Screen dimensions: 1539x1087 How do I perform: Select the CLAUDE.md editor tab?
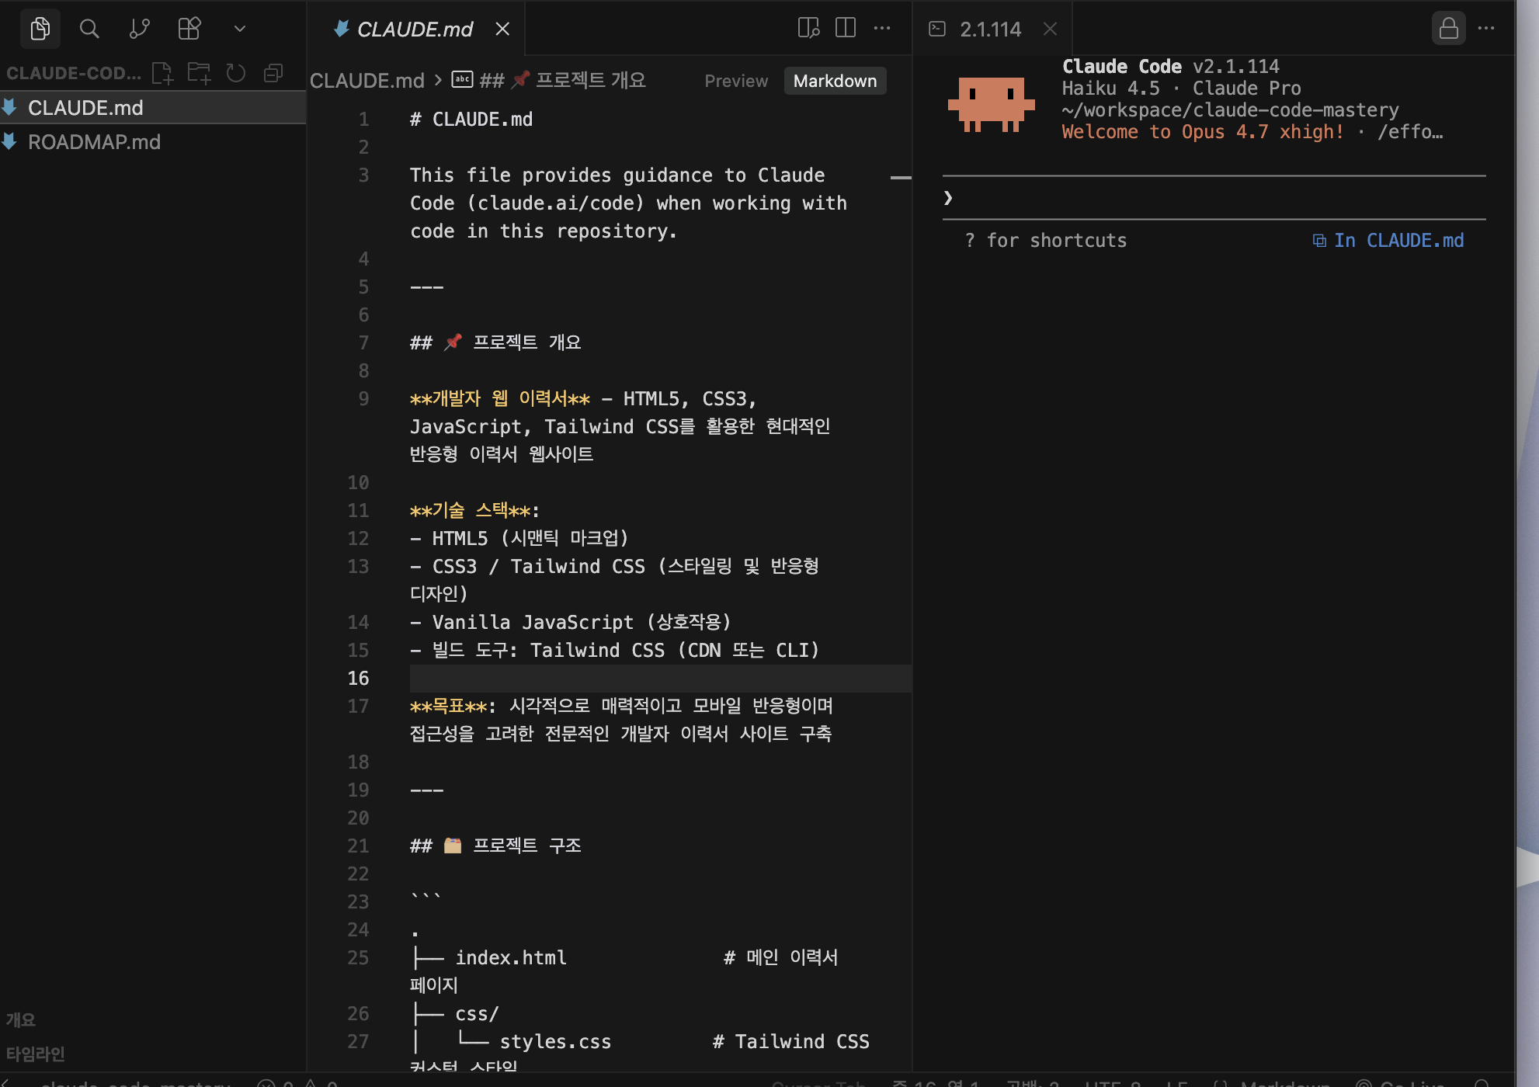point(414,29)
